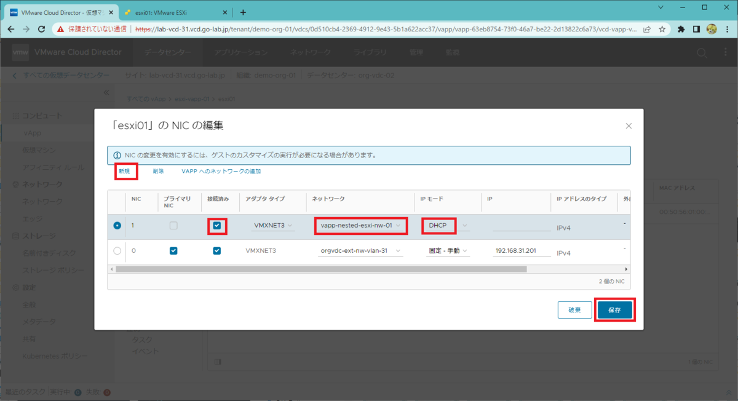
Task: Open the browser three-dot menu
Action: (728, 29)
